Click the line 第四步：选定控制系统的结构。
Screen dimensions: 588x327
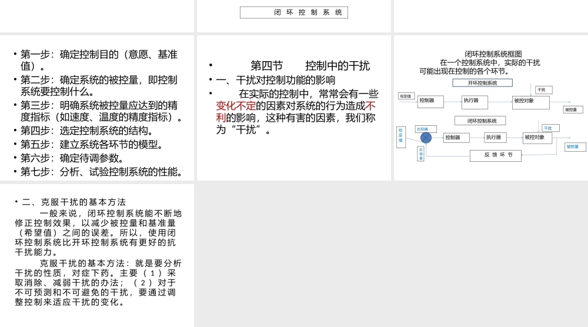pos(87,131)
